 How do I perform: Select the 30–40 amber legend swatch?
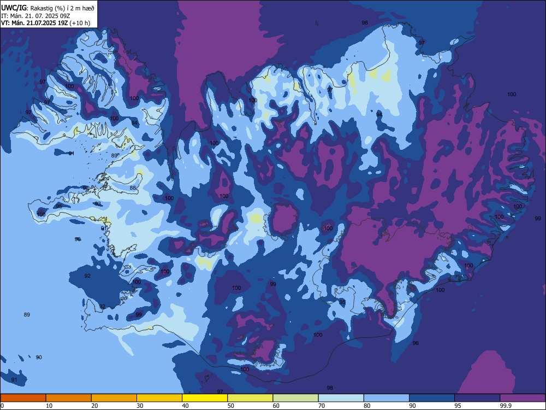click(159, 398)
